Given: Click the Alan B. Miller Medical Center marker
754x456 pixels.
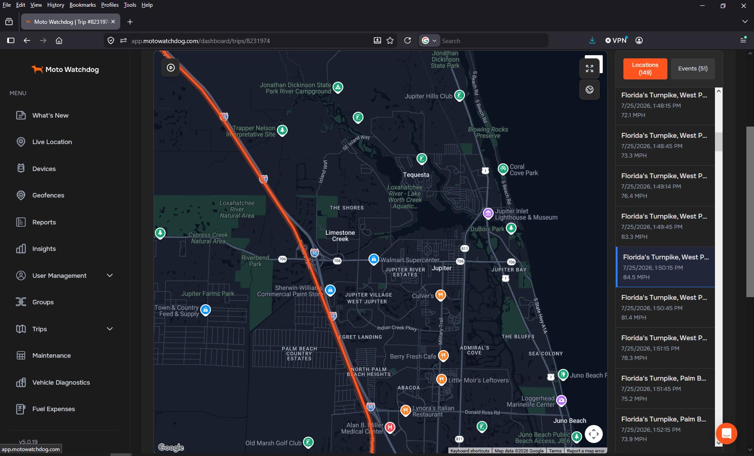Looking at the screenshot, I should coord(390,427).
